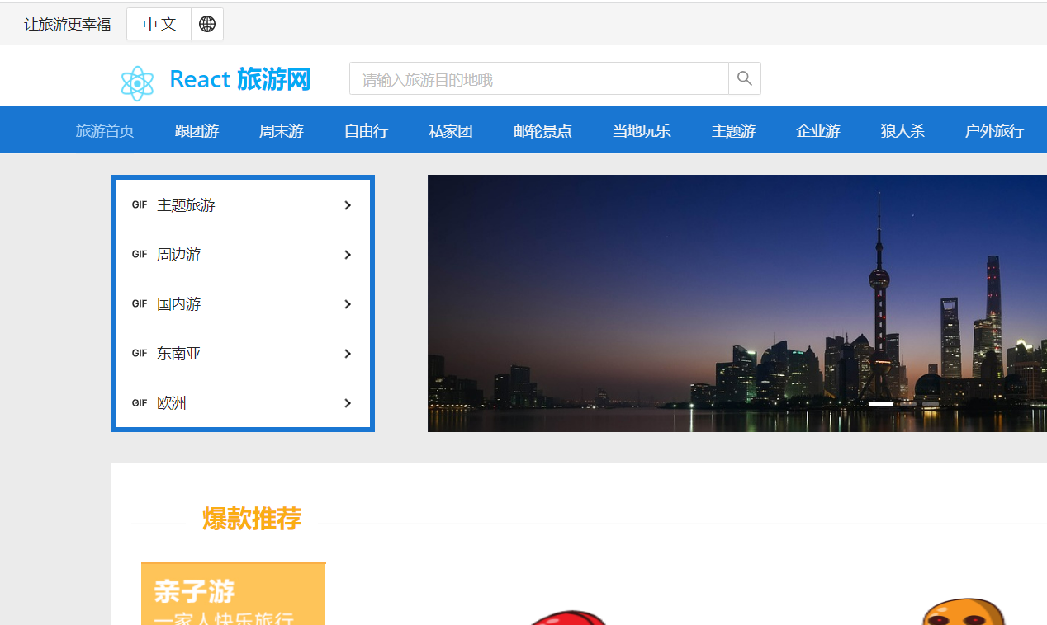Viewport: 1047px width, 625px height.
Task: Open the 邮轮景点 section
Action: 542,130
